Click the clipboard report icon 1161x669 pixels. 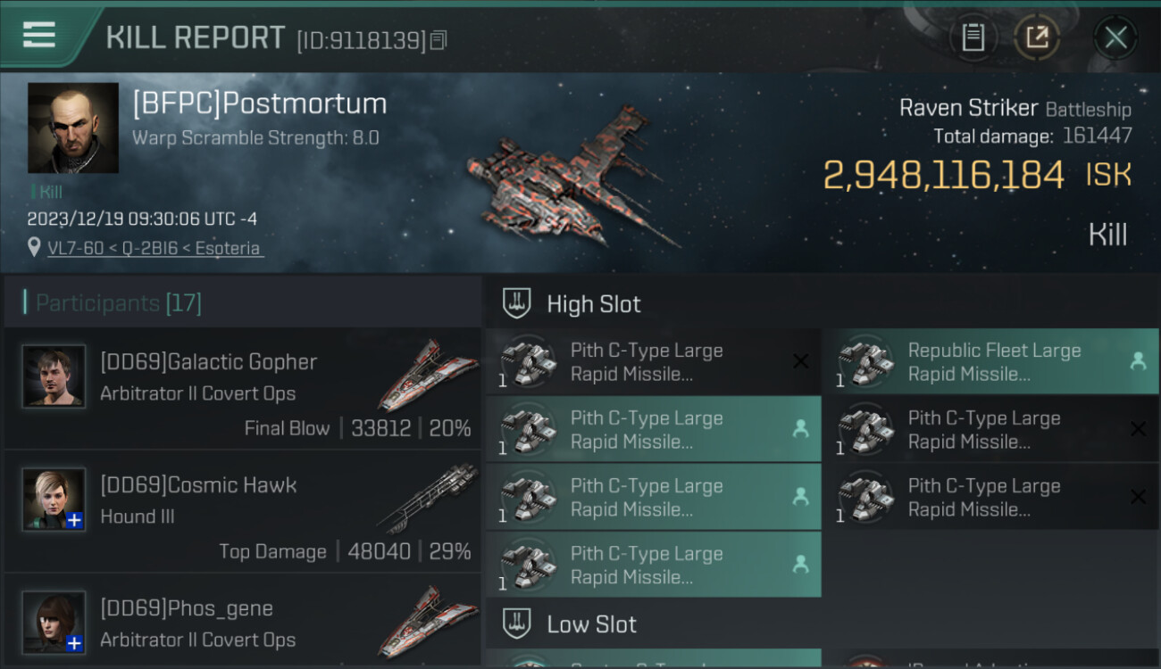pyautogui.click(x=973, y=37)
